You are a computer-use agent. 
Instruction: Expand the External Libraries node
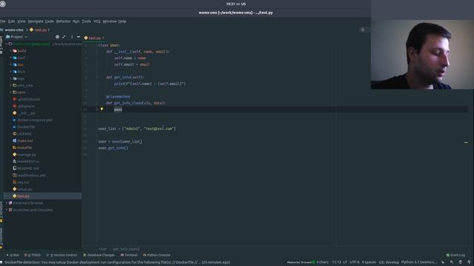(x=7, y=203)
